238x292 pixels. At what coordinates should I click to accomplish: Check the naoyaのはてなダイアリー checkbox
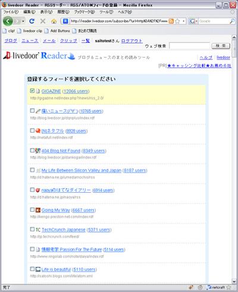32,190
